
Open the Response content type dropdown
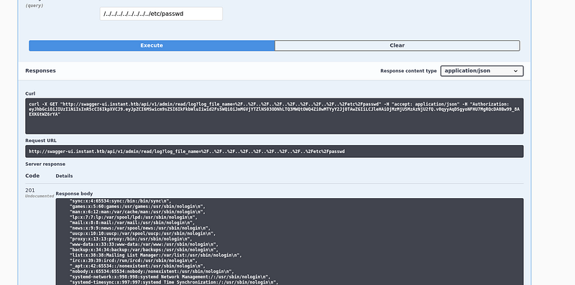point(482,70)
